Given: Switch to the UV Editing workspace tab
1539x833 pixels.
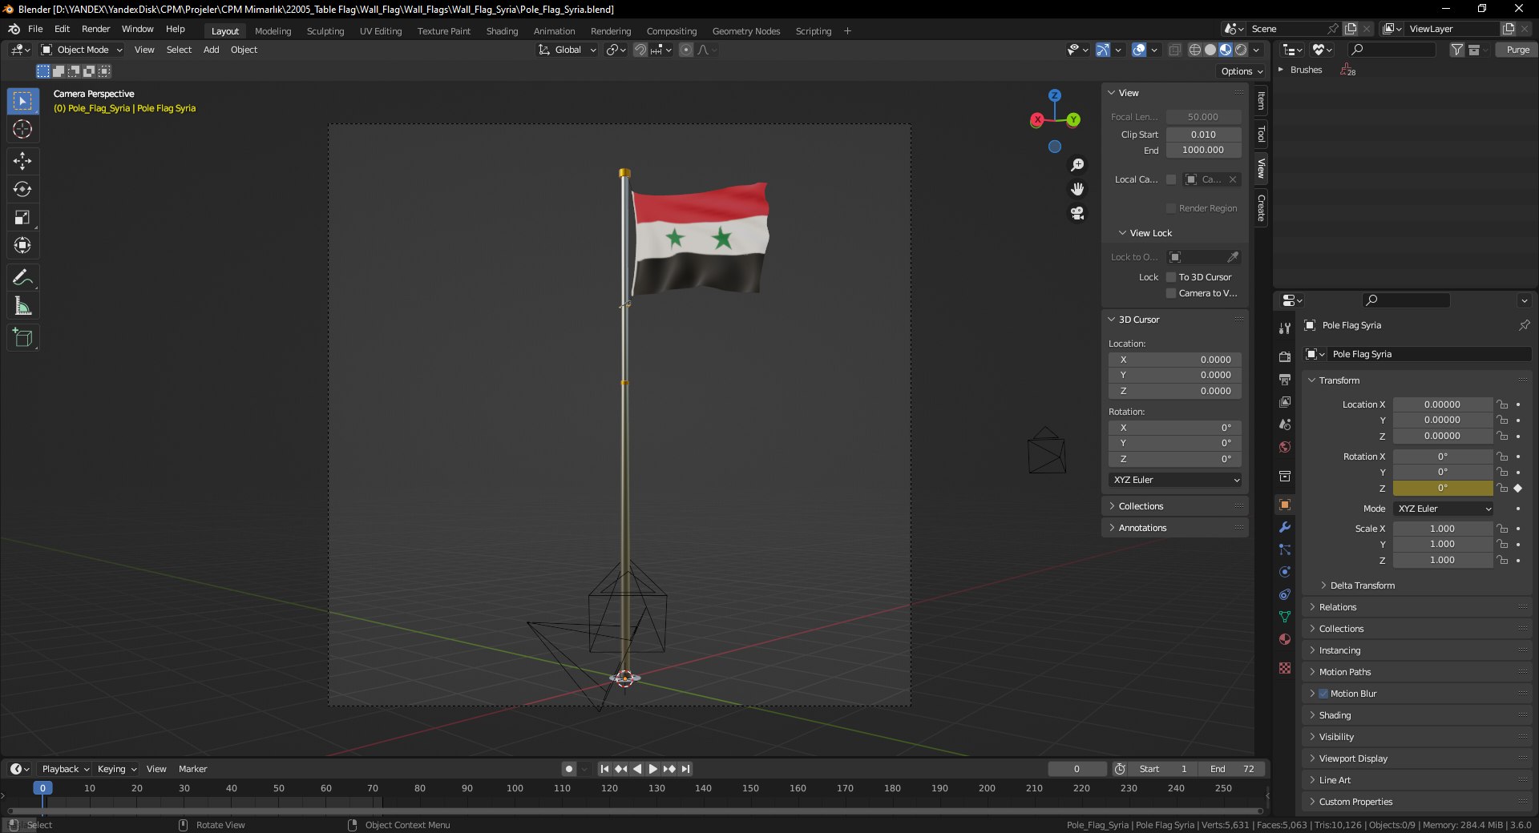Looking at the screenshot, I should (381, 31).
